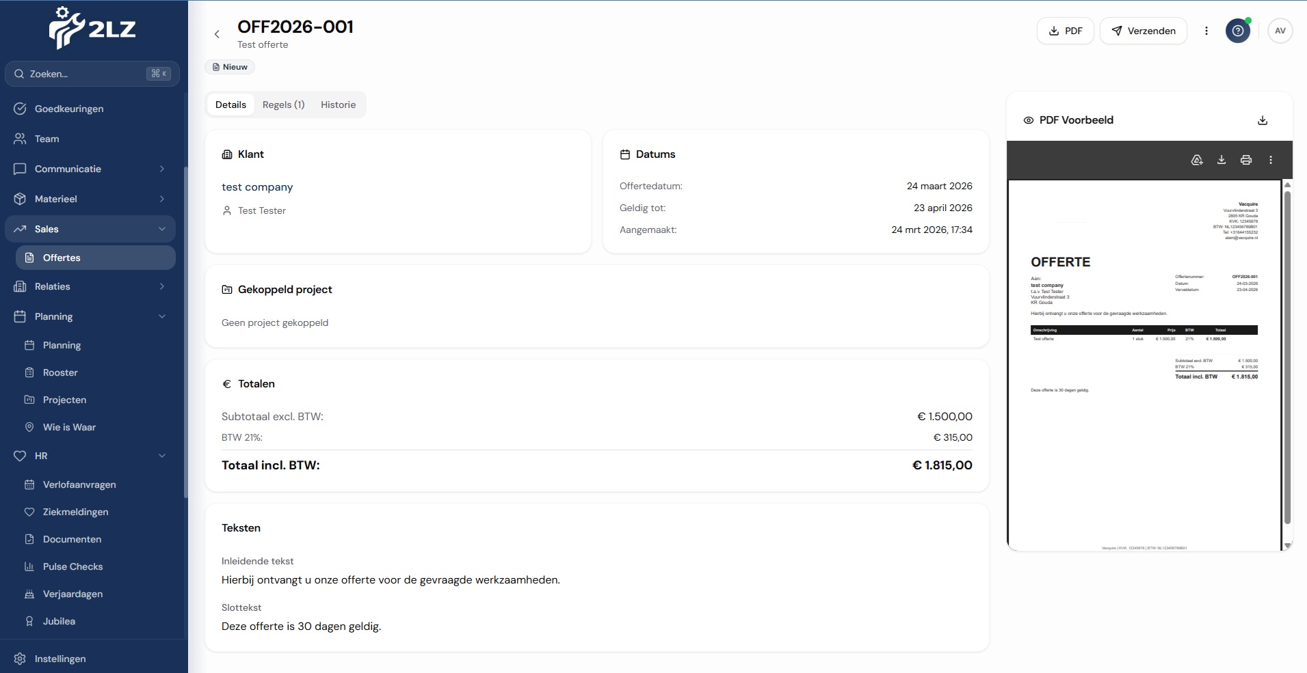Switch to the Regels (1) tab
Screen dimensions: 1307x673
click(x=283, y=105)
